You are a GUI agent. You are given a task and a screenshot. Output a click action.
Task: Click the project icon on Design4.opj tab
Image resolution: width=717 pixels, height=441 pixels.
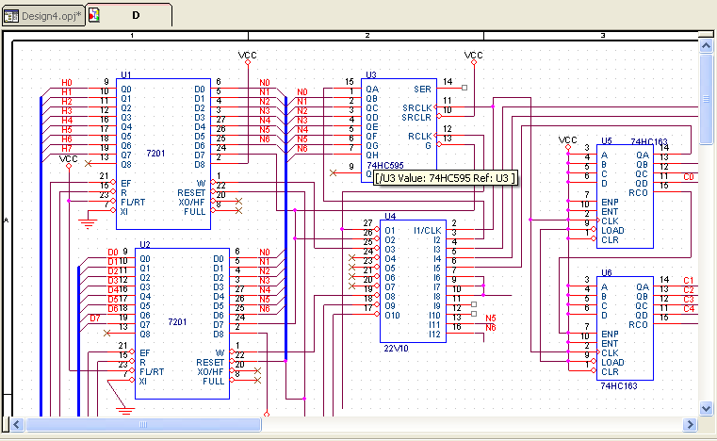click(12, 15)
